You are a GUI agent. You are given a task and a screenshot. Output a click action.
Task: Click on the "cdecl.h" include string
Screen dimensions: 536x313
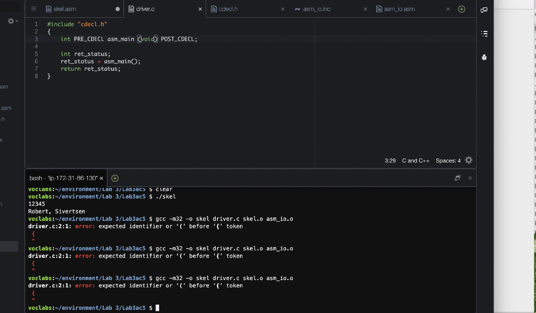pyautogui.click(x=92, y=24)
